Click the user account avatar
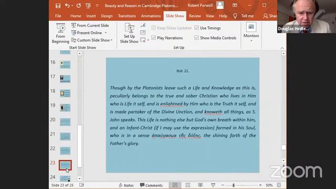 click(220, 5)
